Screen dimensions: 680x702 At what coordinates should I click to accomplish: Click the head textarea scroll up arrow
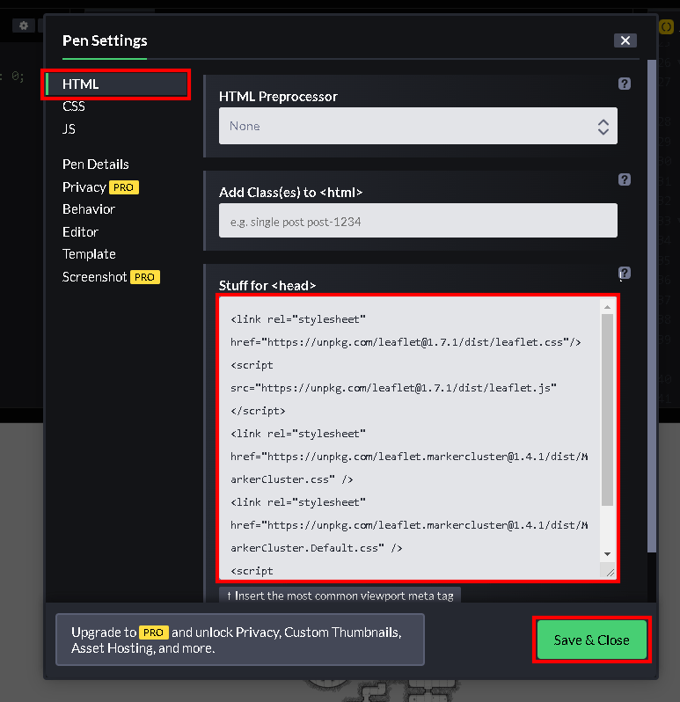[x=607, y=307]
